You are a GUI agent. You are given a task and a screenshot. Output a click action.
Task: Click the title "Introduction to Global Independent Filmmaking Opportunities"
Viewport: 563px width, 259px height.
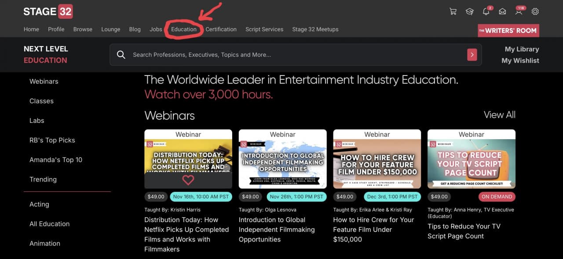277,230
